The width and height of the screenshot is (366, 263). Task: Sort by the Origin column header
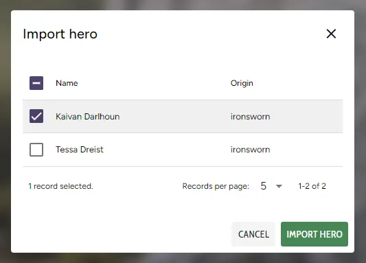pyautogui.click(x=242, y=83)
